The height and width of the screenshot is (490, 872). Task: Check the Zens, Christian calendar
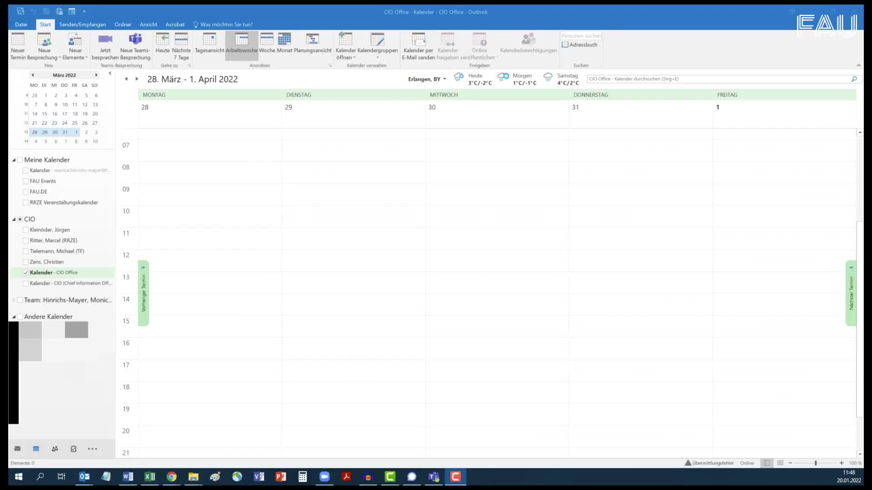click(26, 262)
